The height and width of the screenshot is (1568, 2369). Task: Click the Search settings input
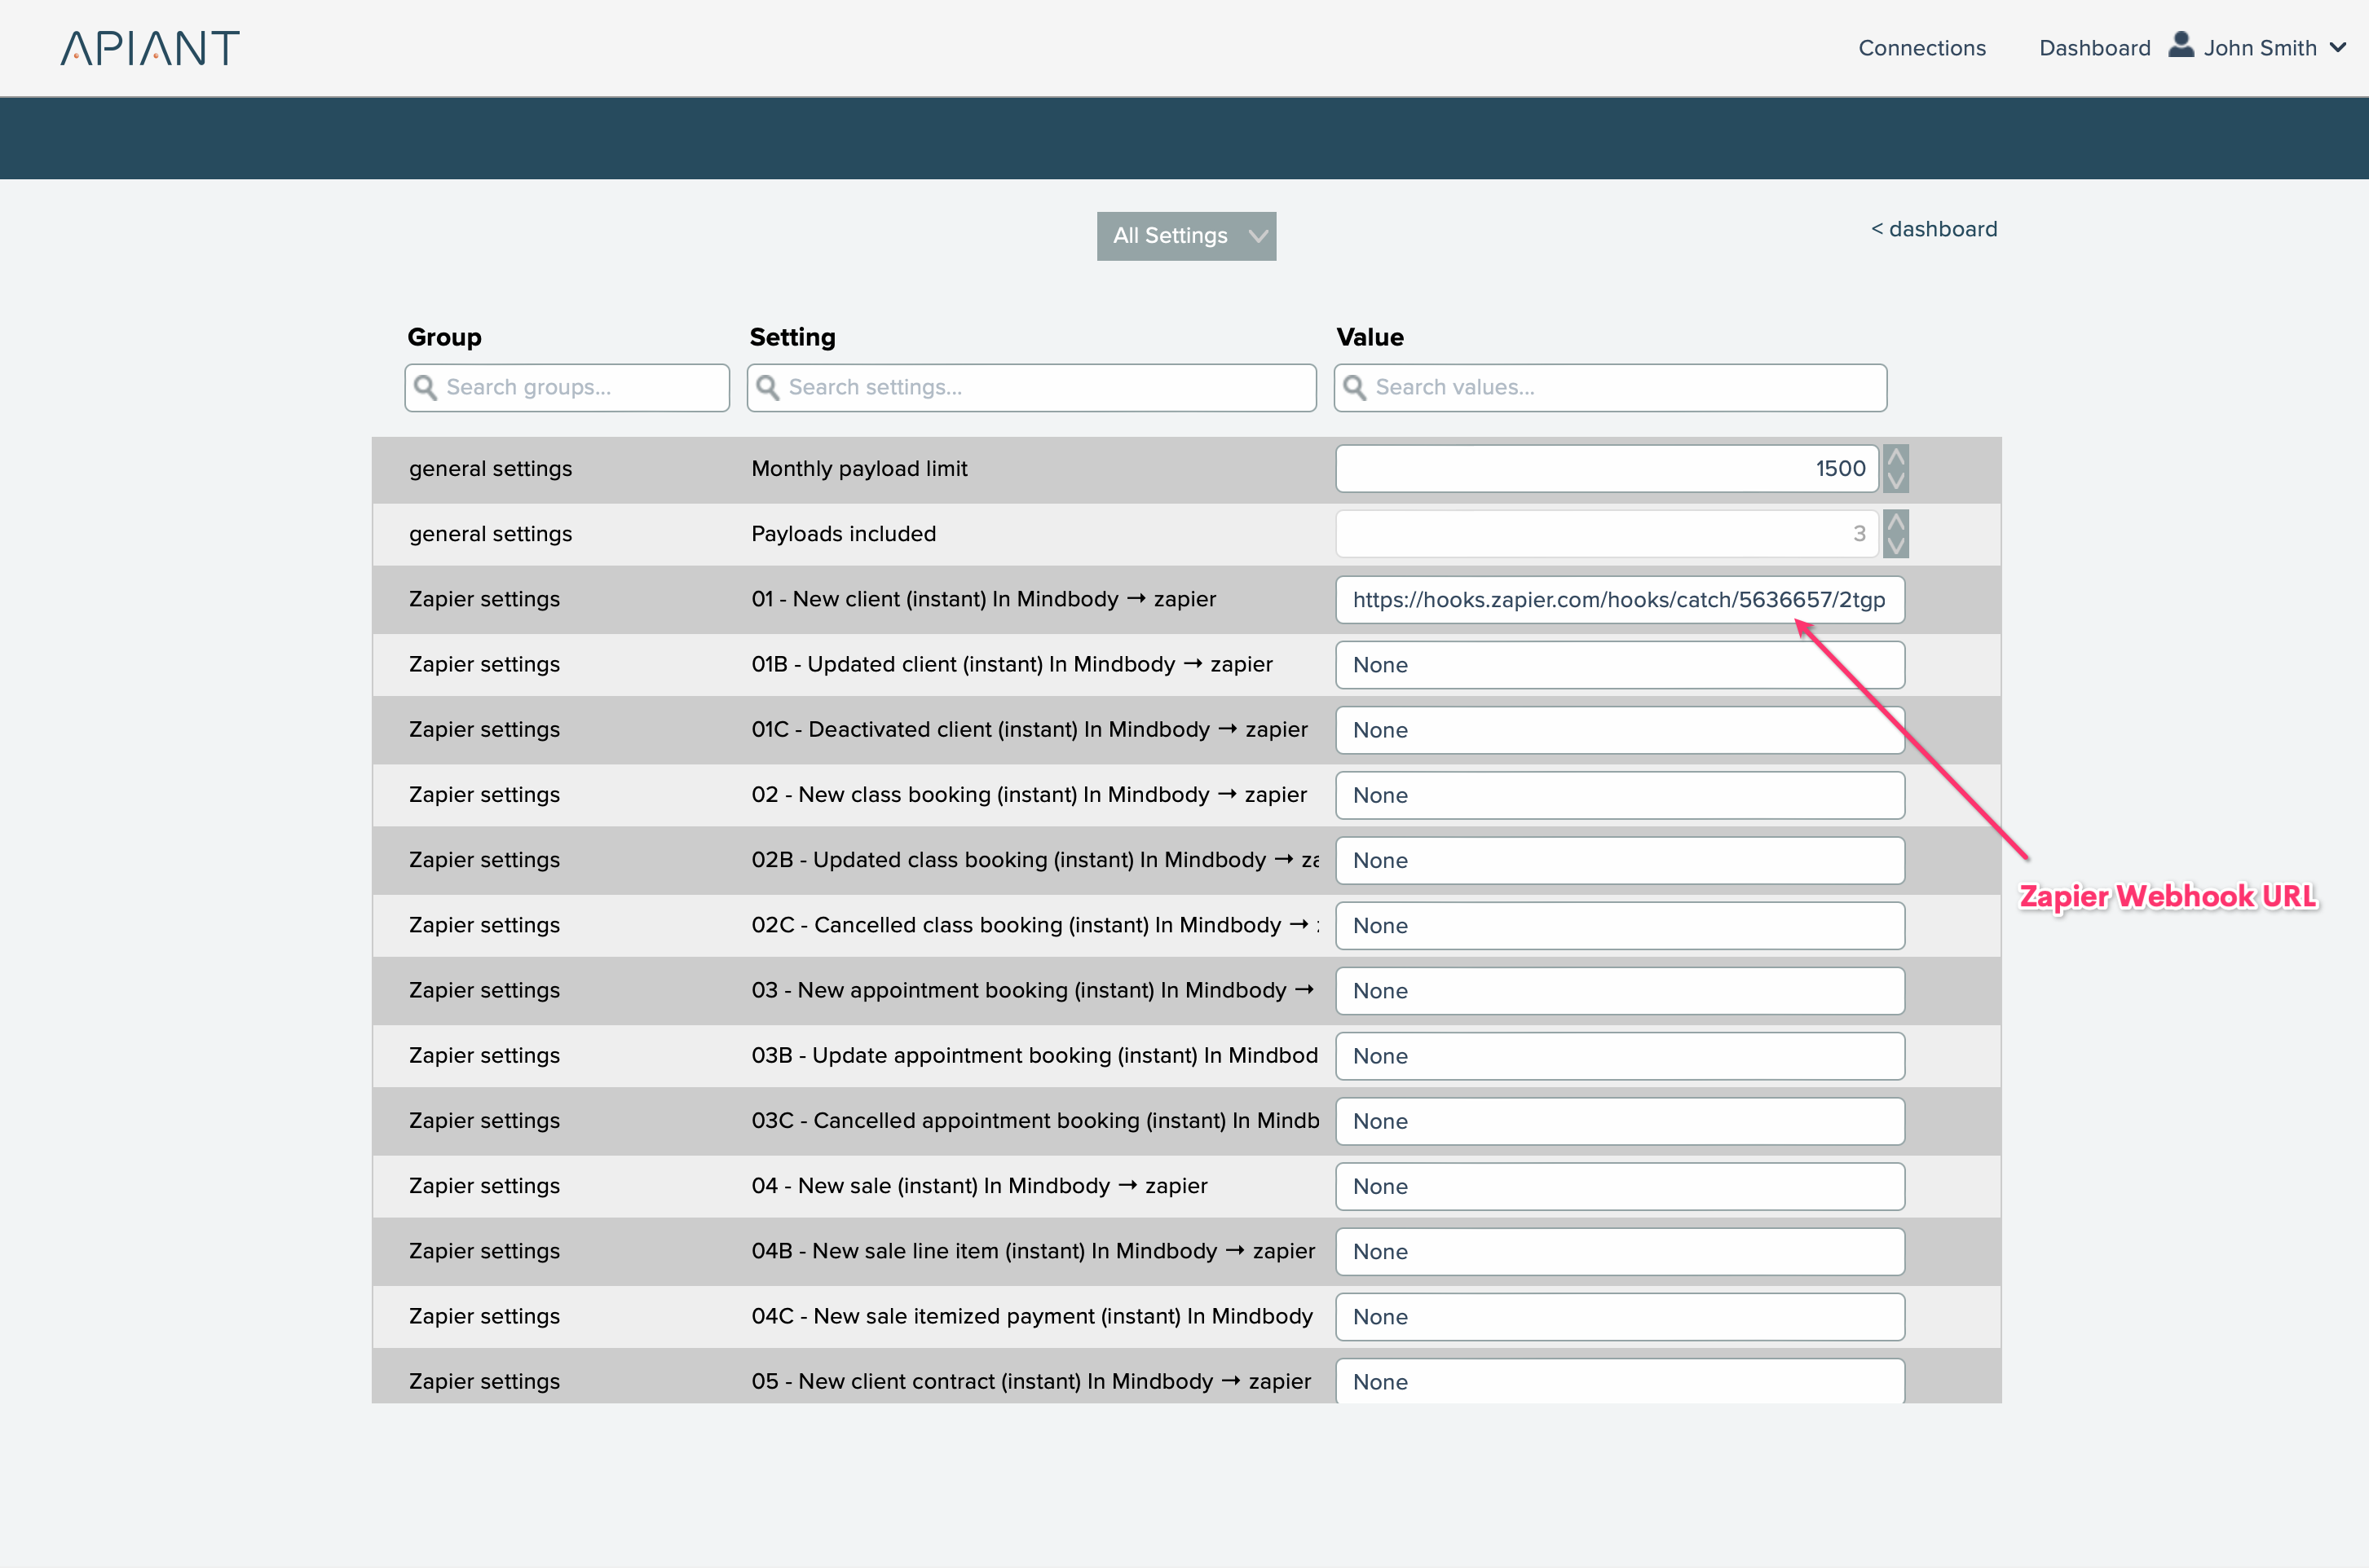1045,388
